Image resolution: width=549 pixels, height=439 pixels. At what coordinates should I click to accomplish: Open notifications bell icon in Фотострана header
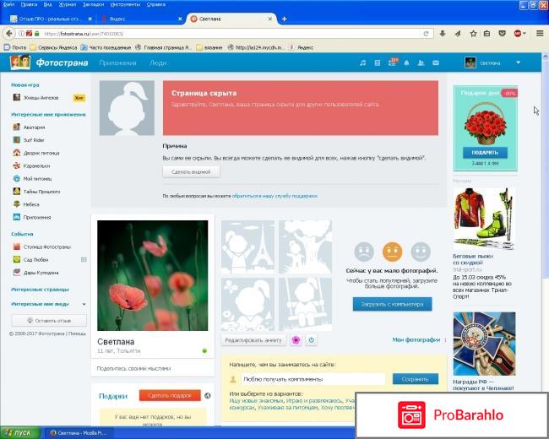click(x=406, y=63)
